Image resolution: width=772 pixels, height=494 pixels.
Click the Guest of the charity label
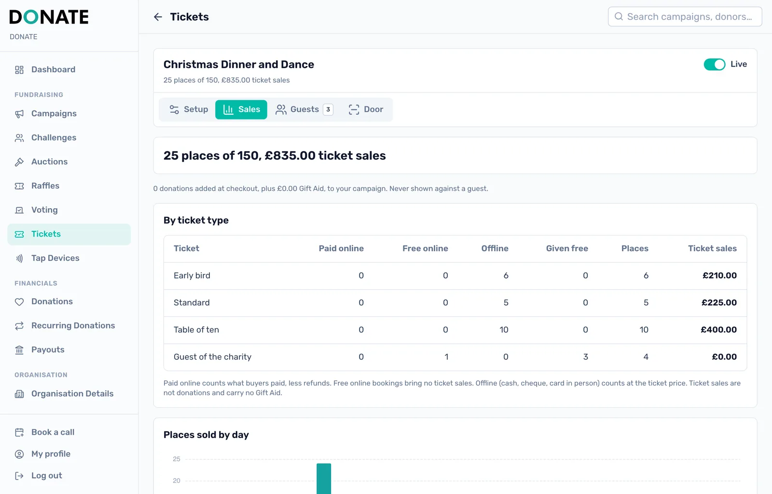[x=212, y=357]
